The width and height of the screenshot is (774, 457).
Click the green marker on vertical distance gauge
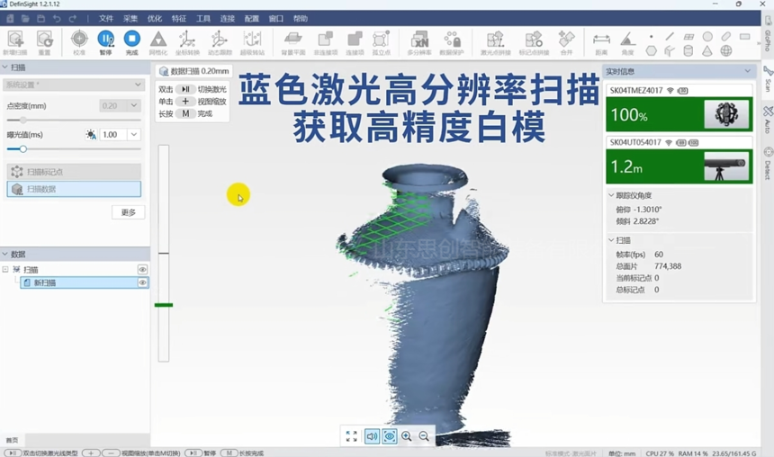164,305
